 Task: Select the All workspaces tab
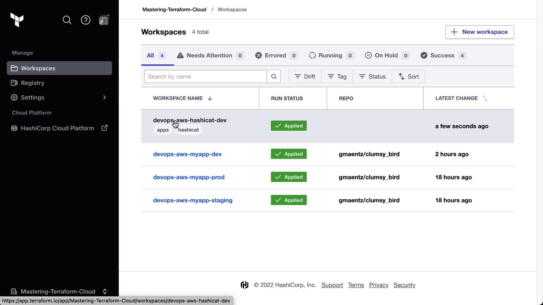(x=157, y=55)
